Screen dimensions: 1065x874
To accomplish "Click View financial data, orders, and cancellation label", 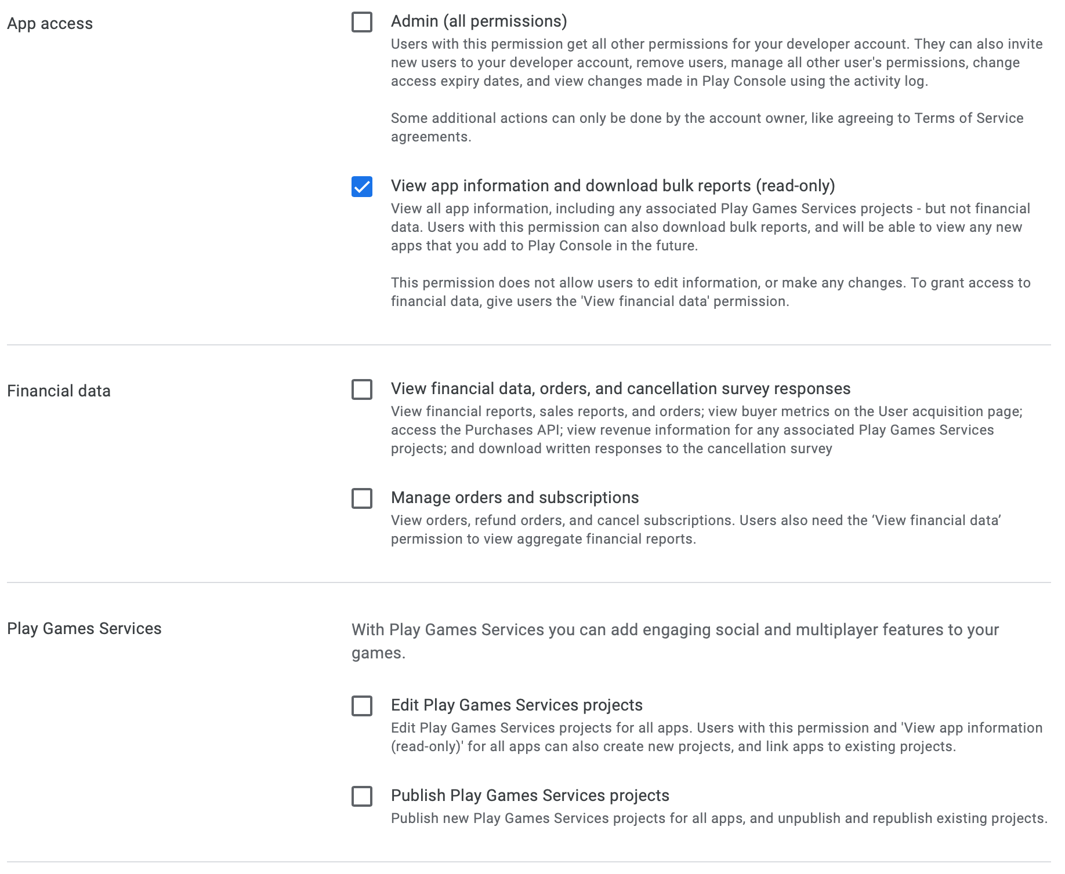I will coord(621,389).
